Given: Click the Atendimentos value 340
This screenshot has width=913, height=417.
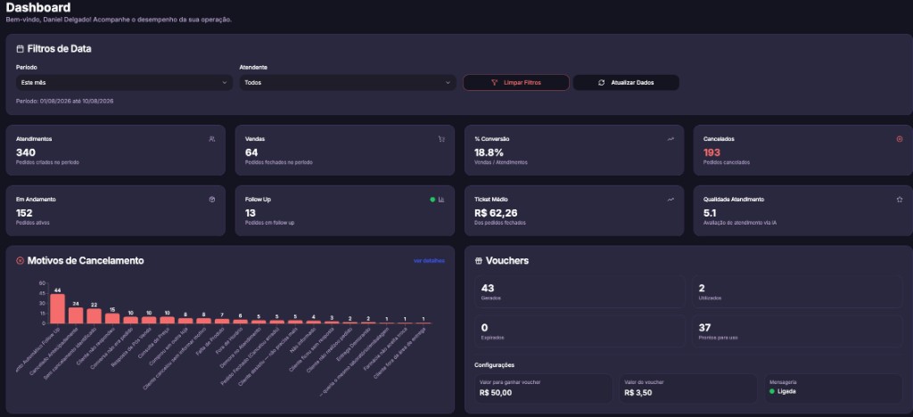Looking at the screenshot, I should click(26, 152).
